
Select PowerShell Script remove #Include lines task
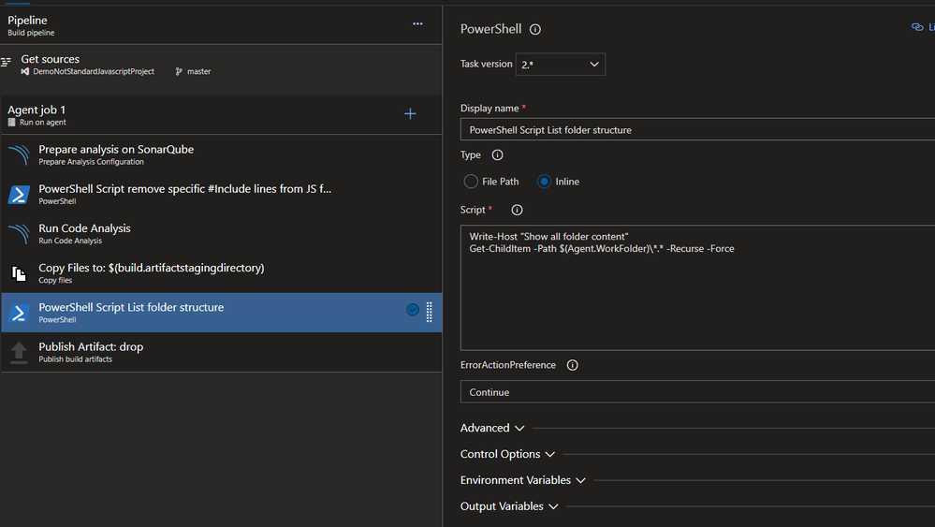pos(221,195)
